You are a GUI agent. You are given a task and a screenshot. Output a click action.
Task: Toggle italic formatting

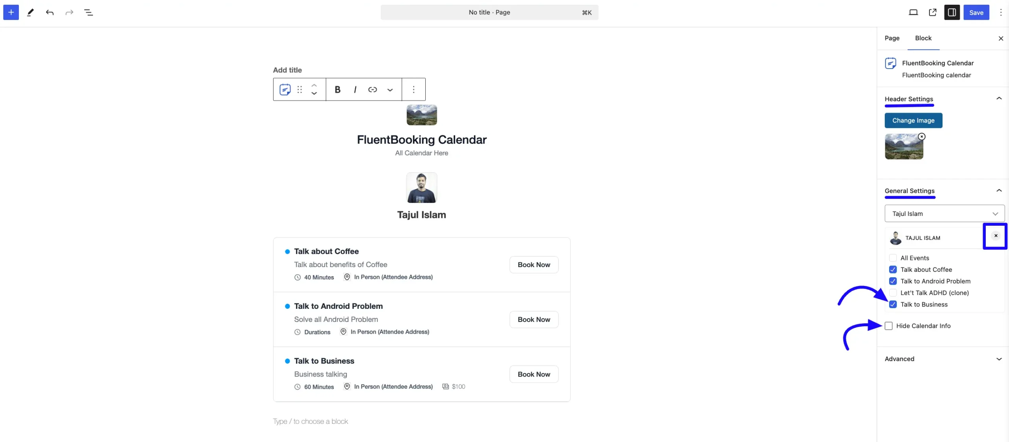(355, 89)
